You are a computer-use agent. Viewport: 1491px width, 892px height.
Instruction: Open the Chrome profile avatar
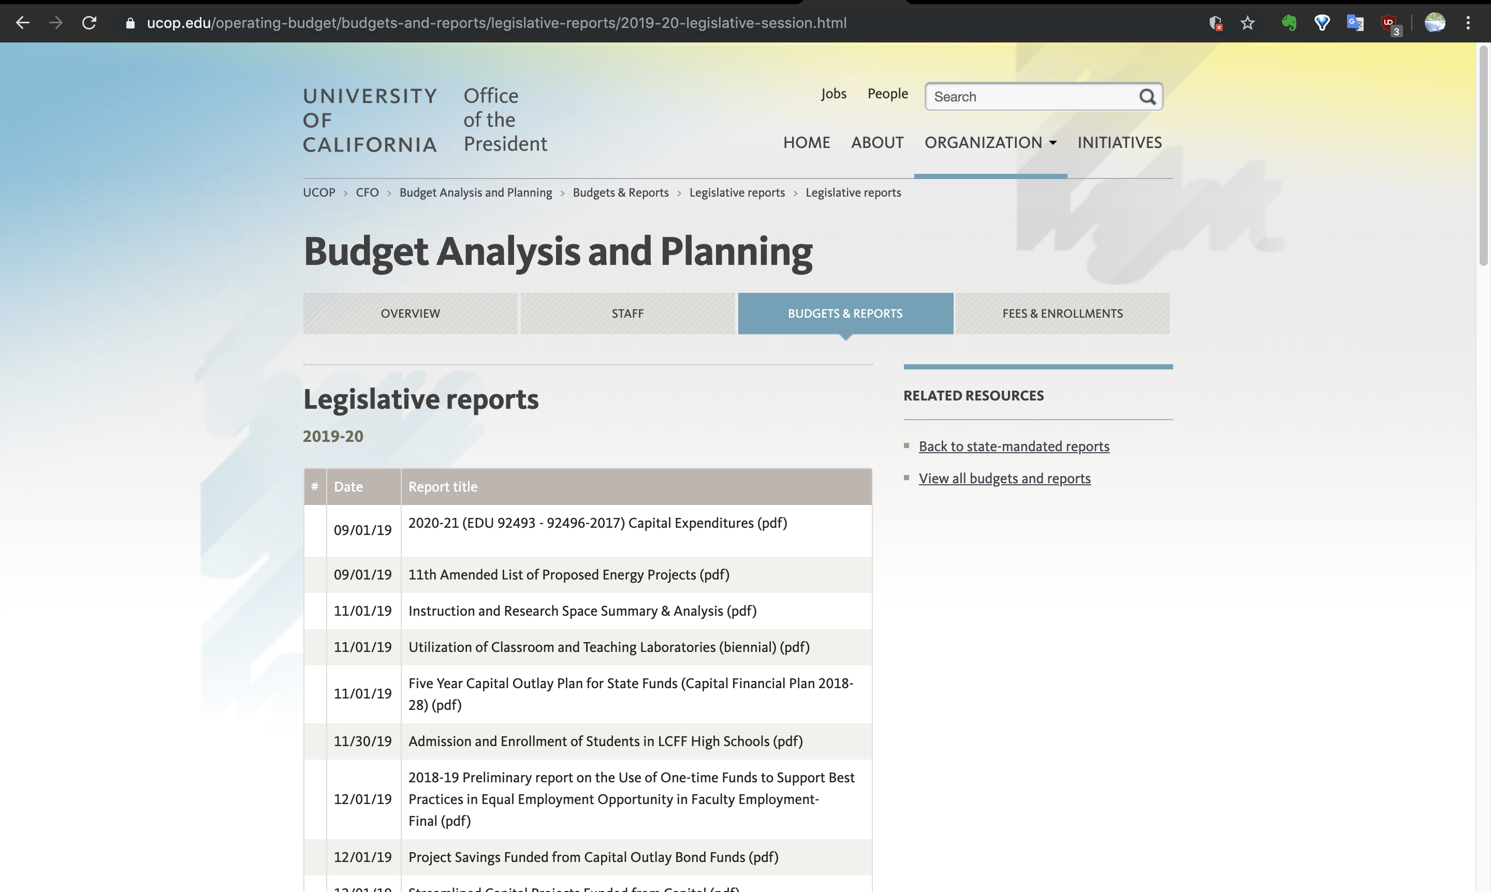point(1435,23)
